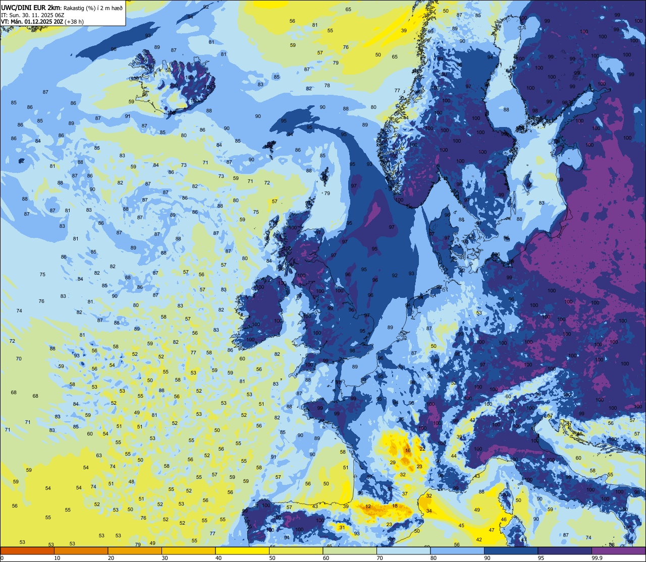646x562 pixels.
Task: Pick the pale green 60–70 legend swatch
Action: (x=350, y=550)
